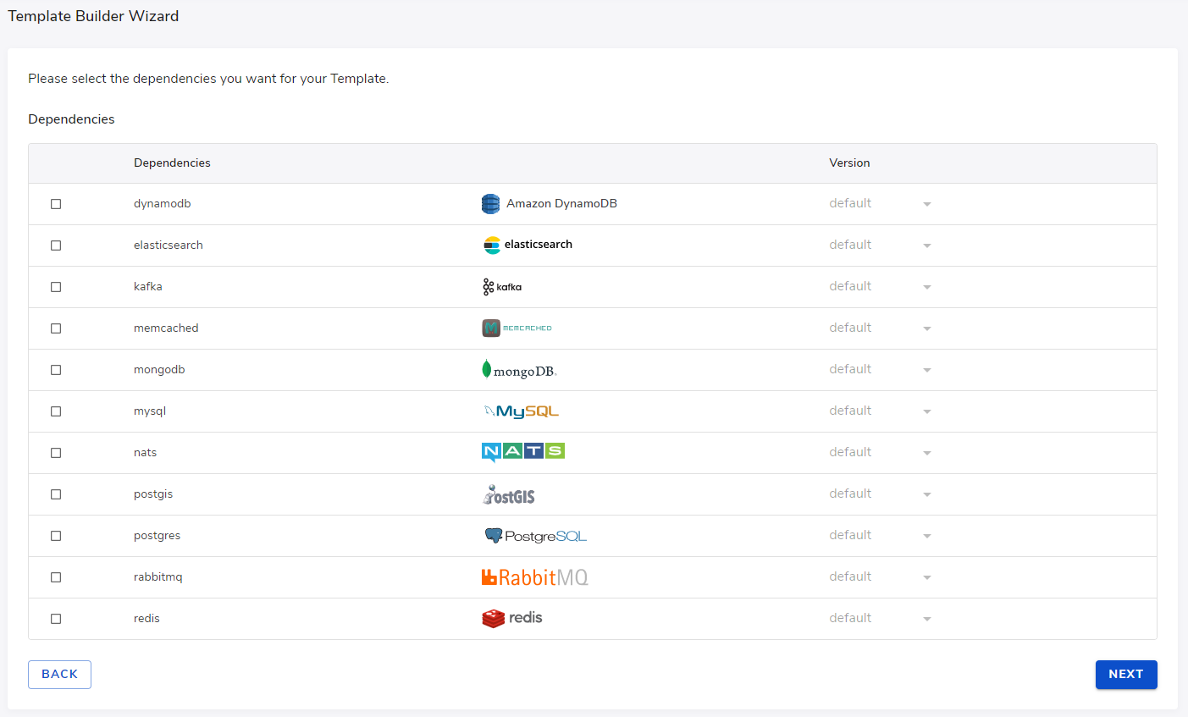Image resolution: width=1188 pixels, height=717 pixels.
Task: Check the rabbitmq checkbox
Action: pos(56,577)
